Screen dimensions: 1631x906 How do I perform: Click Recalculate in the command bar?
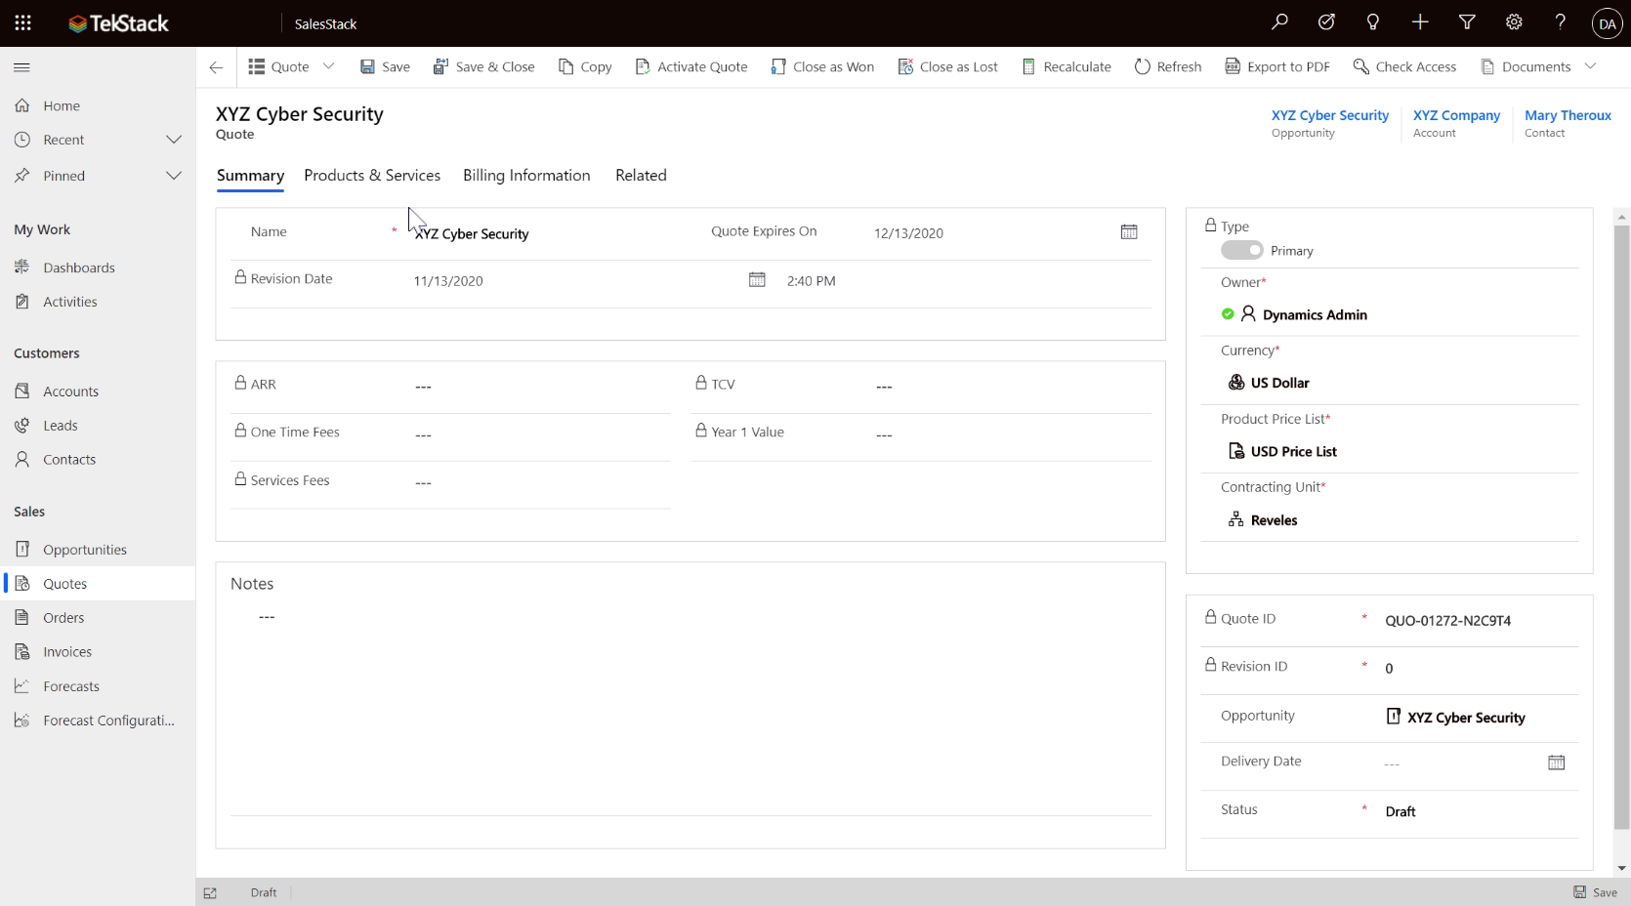point(1066,66)
